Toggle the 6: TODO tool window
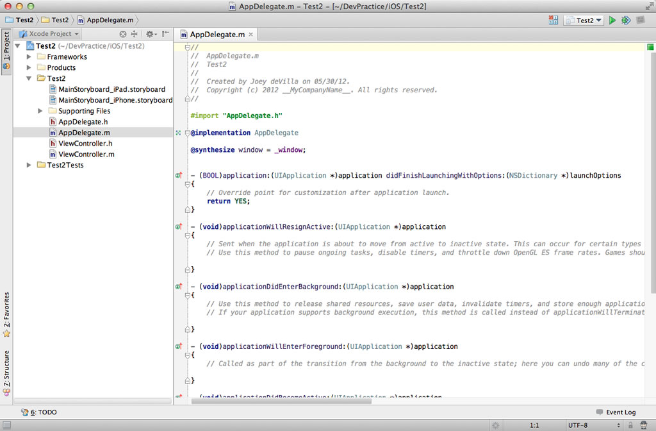This screenshot has height=431, width=656. click(x=39, y=412)
